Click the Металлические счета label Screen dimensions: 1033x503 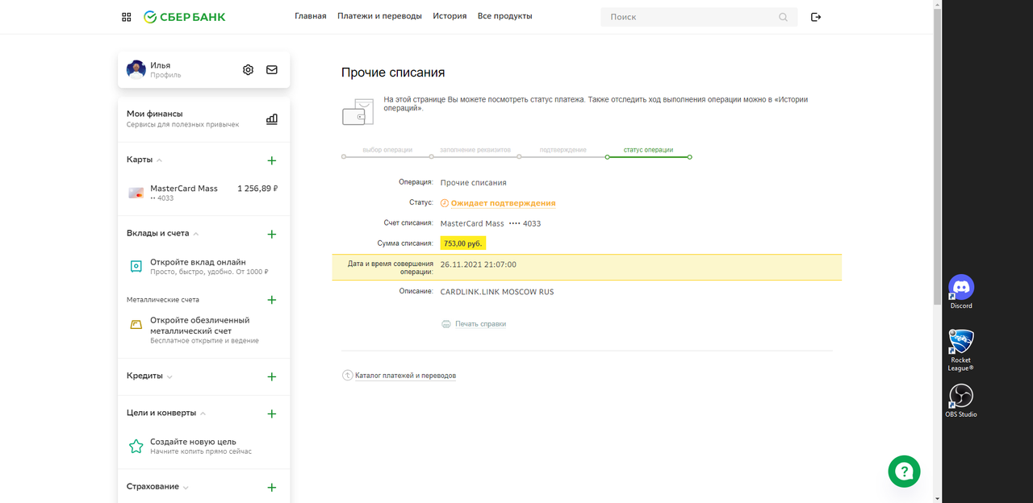coord(163,300)
